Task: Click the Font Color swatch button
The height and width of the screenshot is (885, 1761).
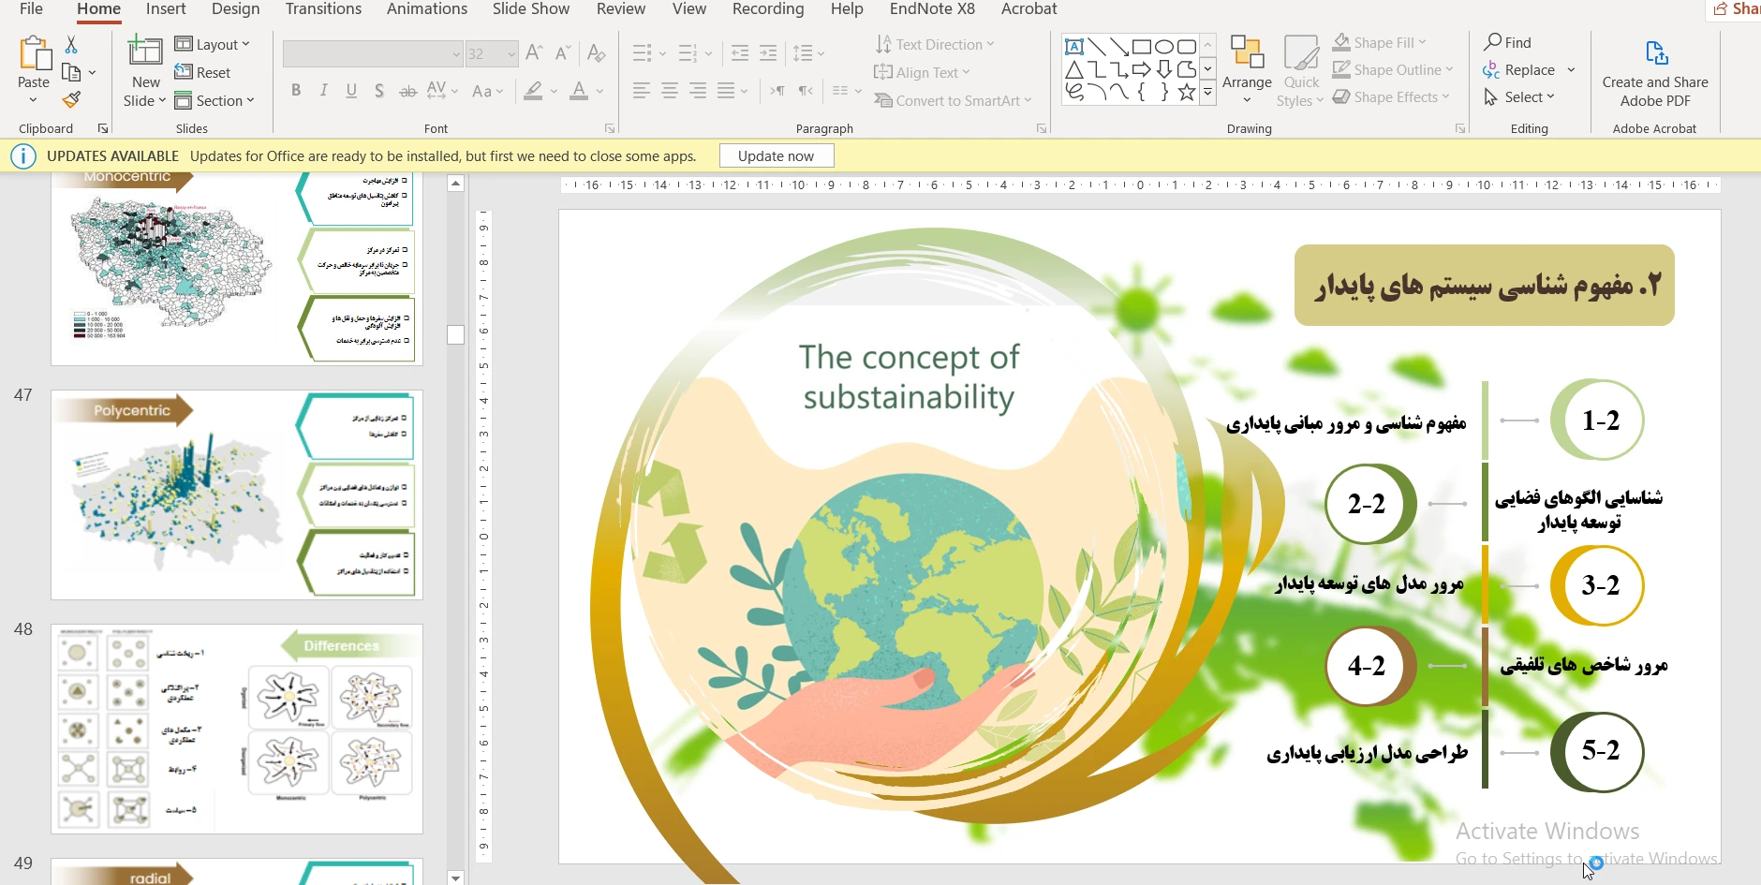Action: coord(579,91)
